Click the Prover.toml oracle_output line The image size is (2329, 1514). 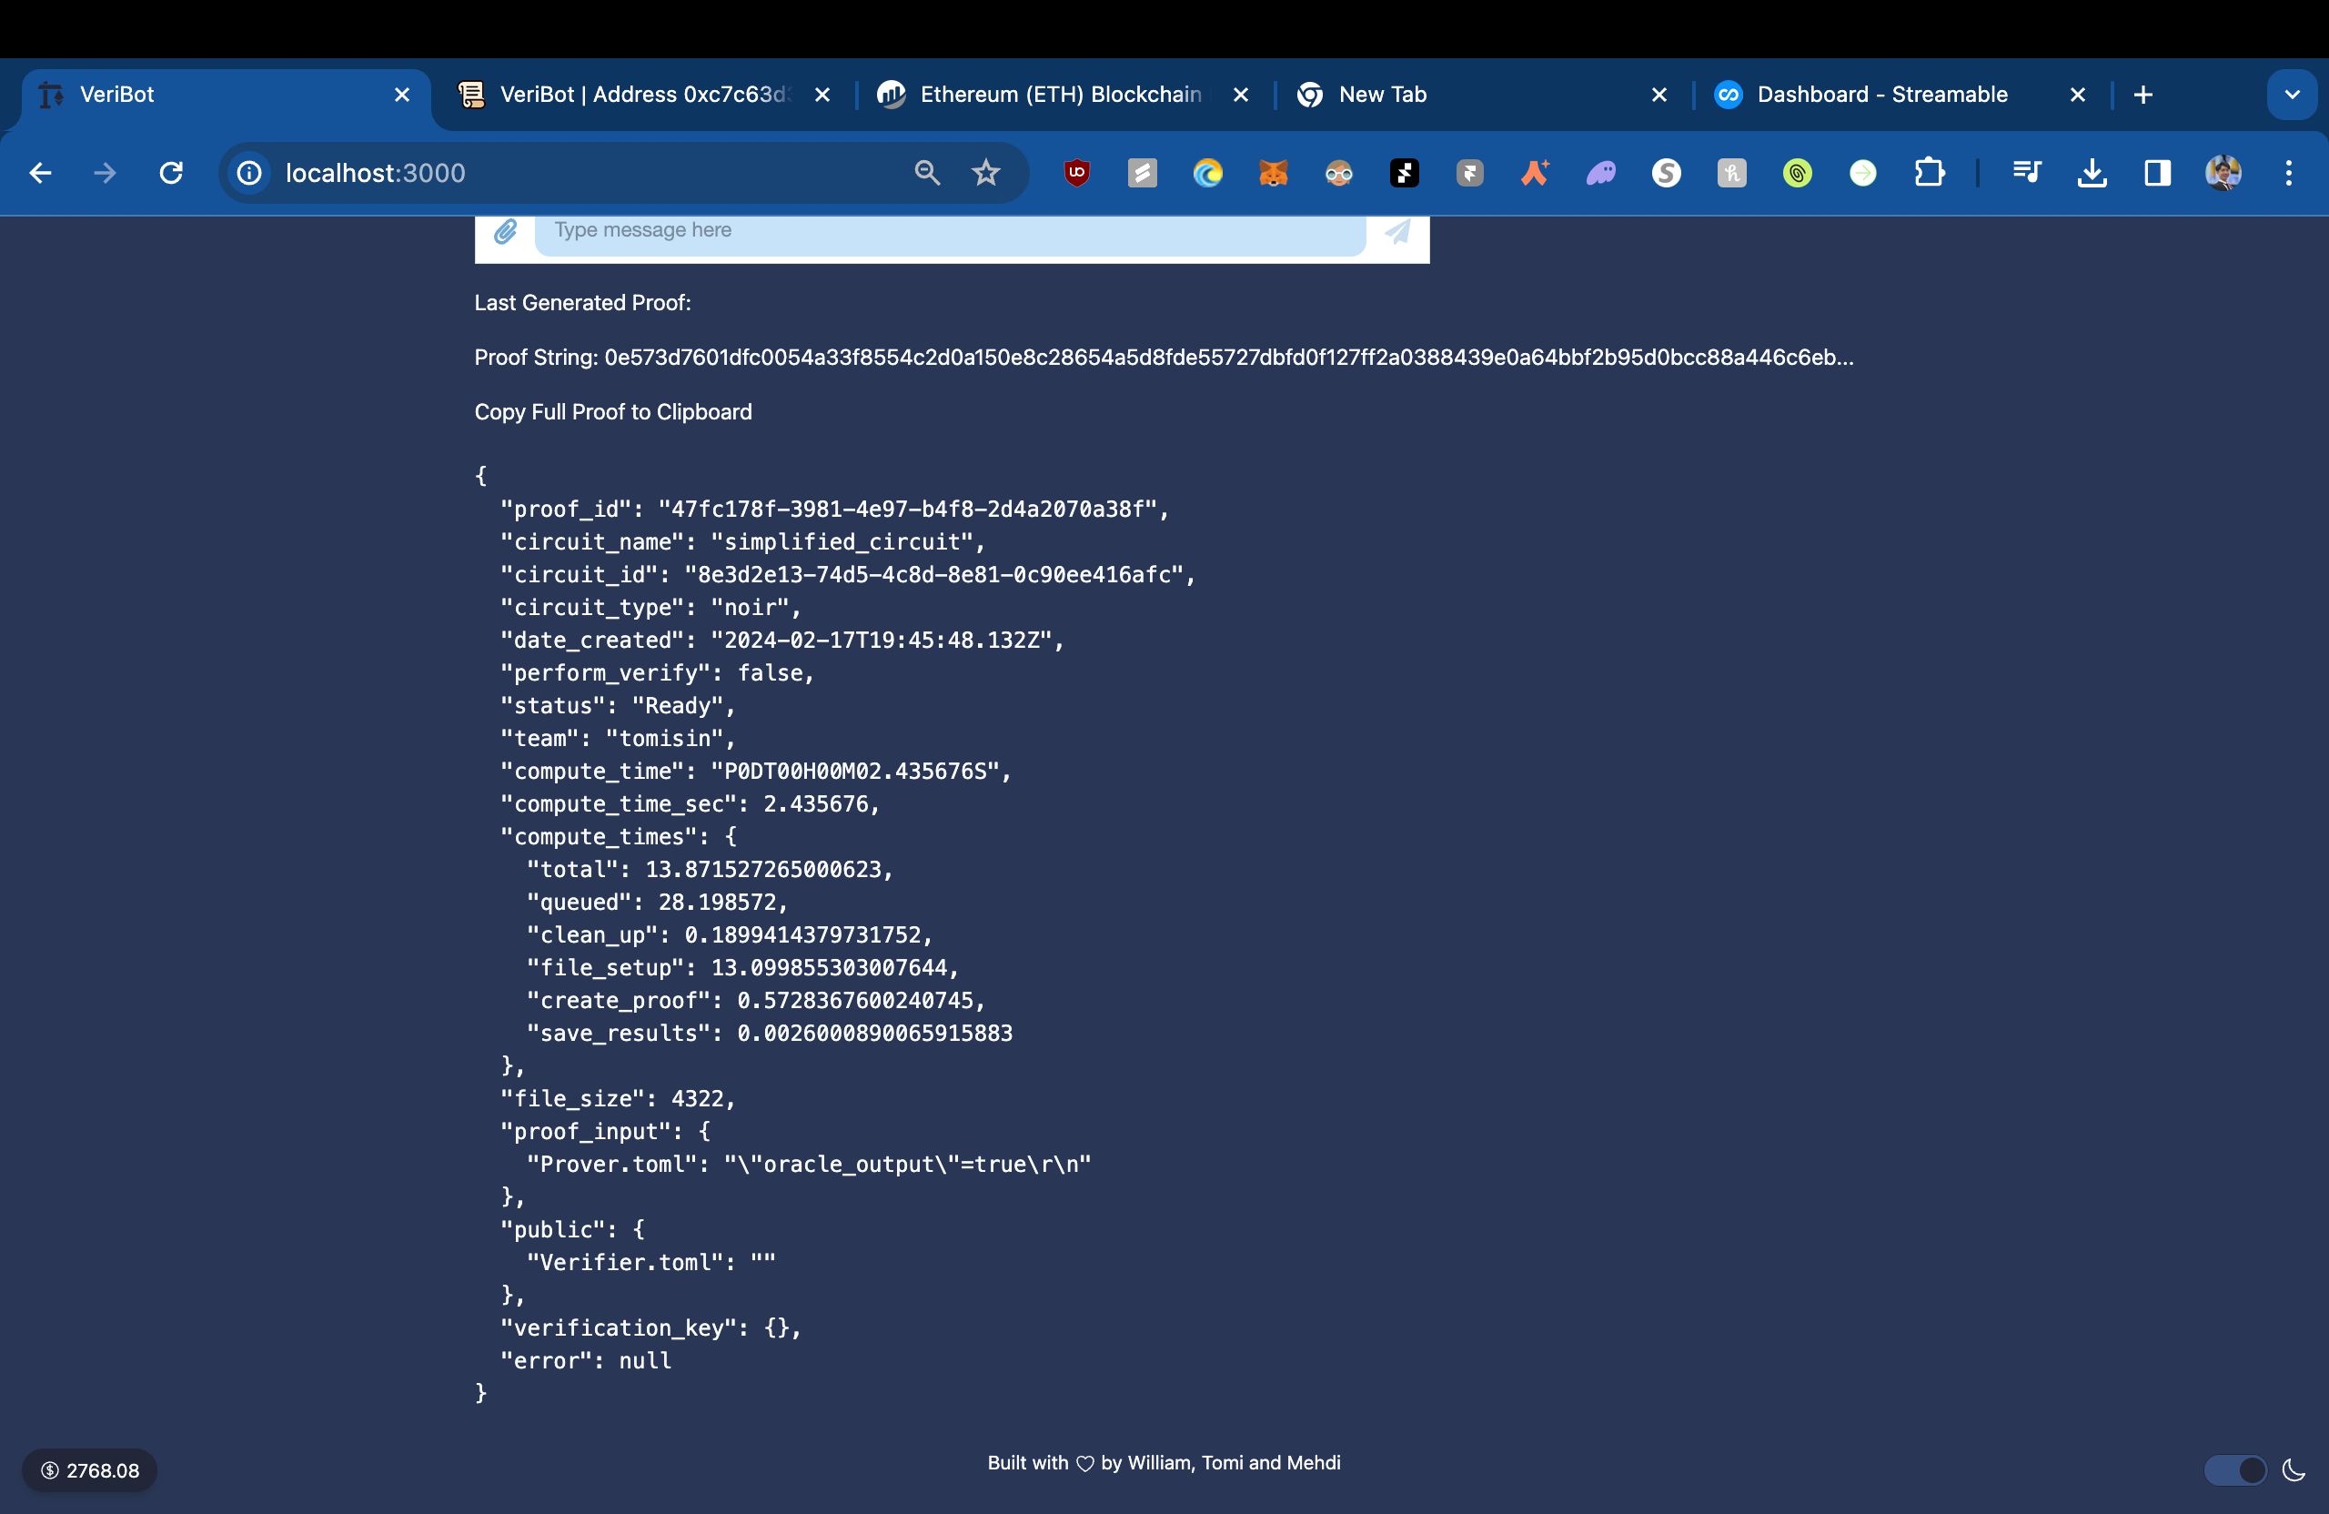point(808,1164)
